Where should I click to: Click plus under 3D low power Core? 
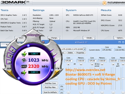[92, 64]
